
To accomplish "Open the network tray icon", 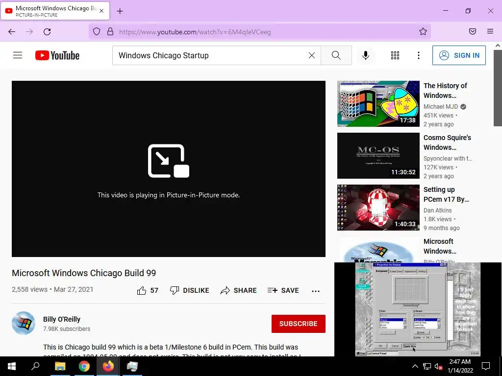I will pos(427,366).
